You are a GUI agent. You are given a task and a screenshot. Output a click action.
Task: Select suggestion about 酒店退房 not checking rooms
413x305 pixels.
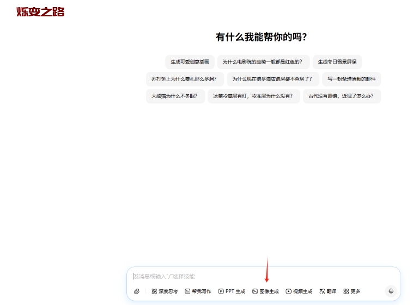(x=273, y=79)
